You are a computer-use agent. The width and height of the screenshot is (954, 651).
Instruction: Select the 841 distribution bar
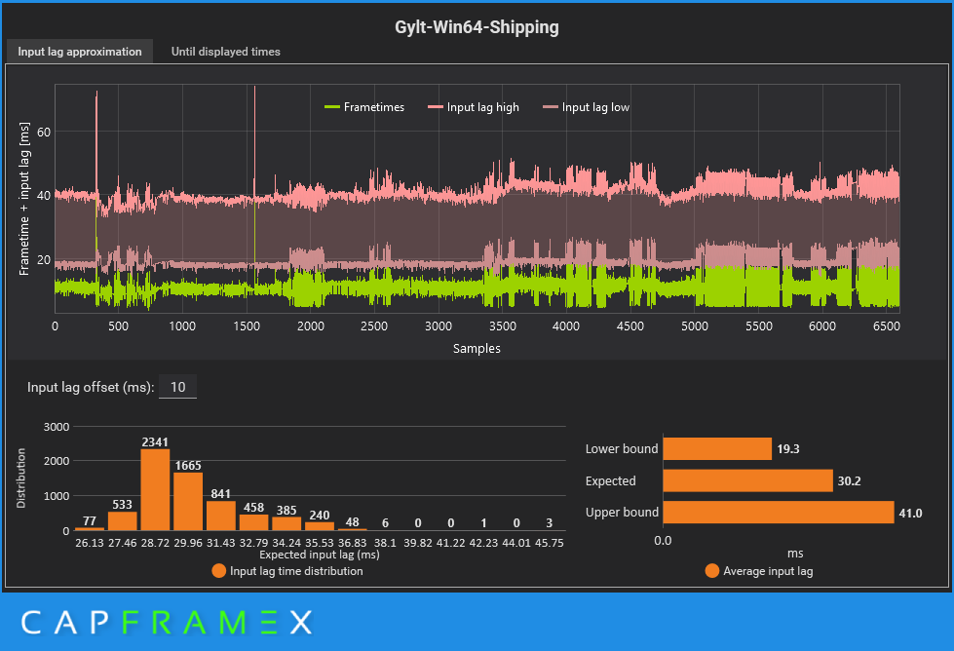(221, 516)
